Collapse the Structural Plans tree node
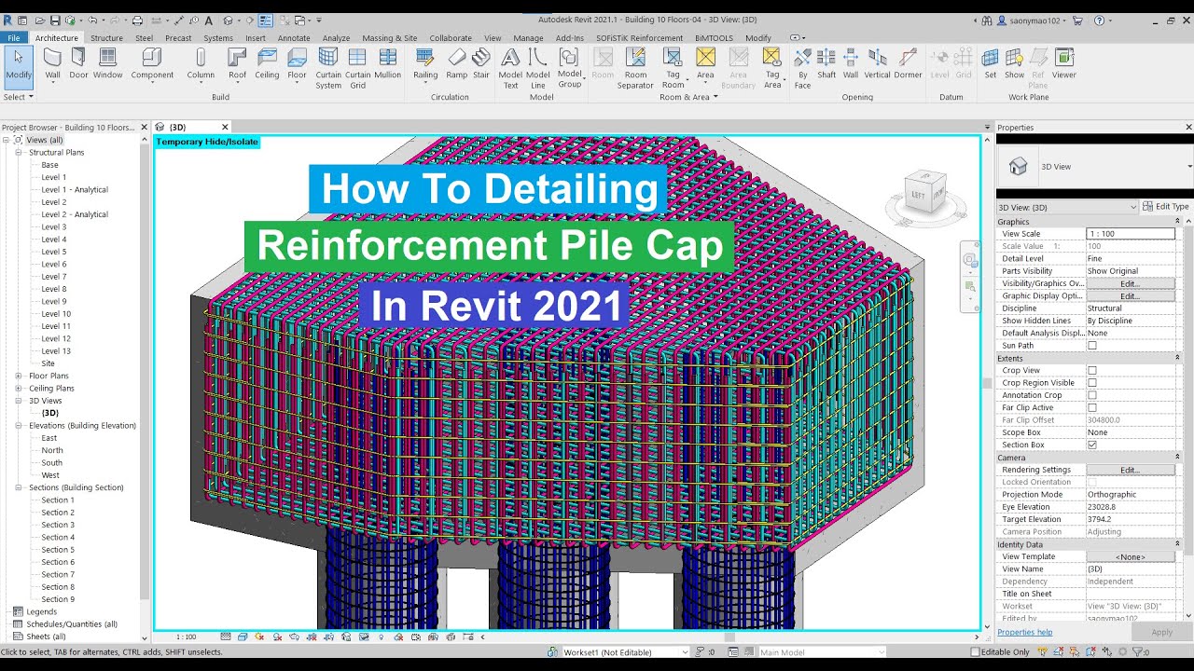This screenshot has width=1194, height=671. [19, 152]
